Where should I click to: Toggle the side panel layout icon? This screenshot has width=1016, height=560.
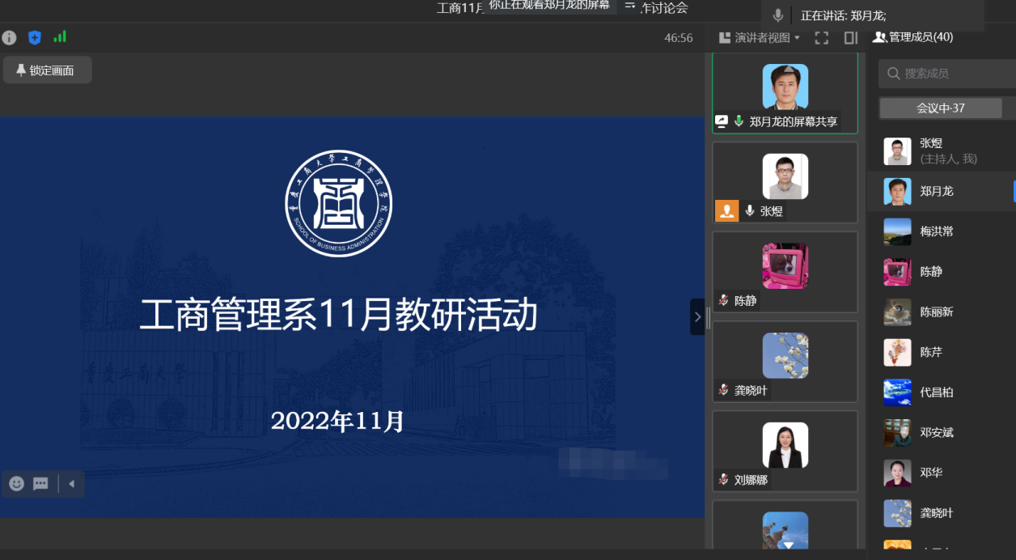(850, 38)
